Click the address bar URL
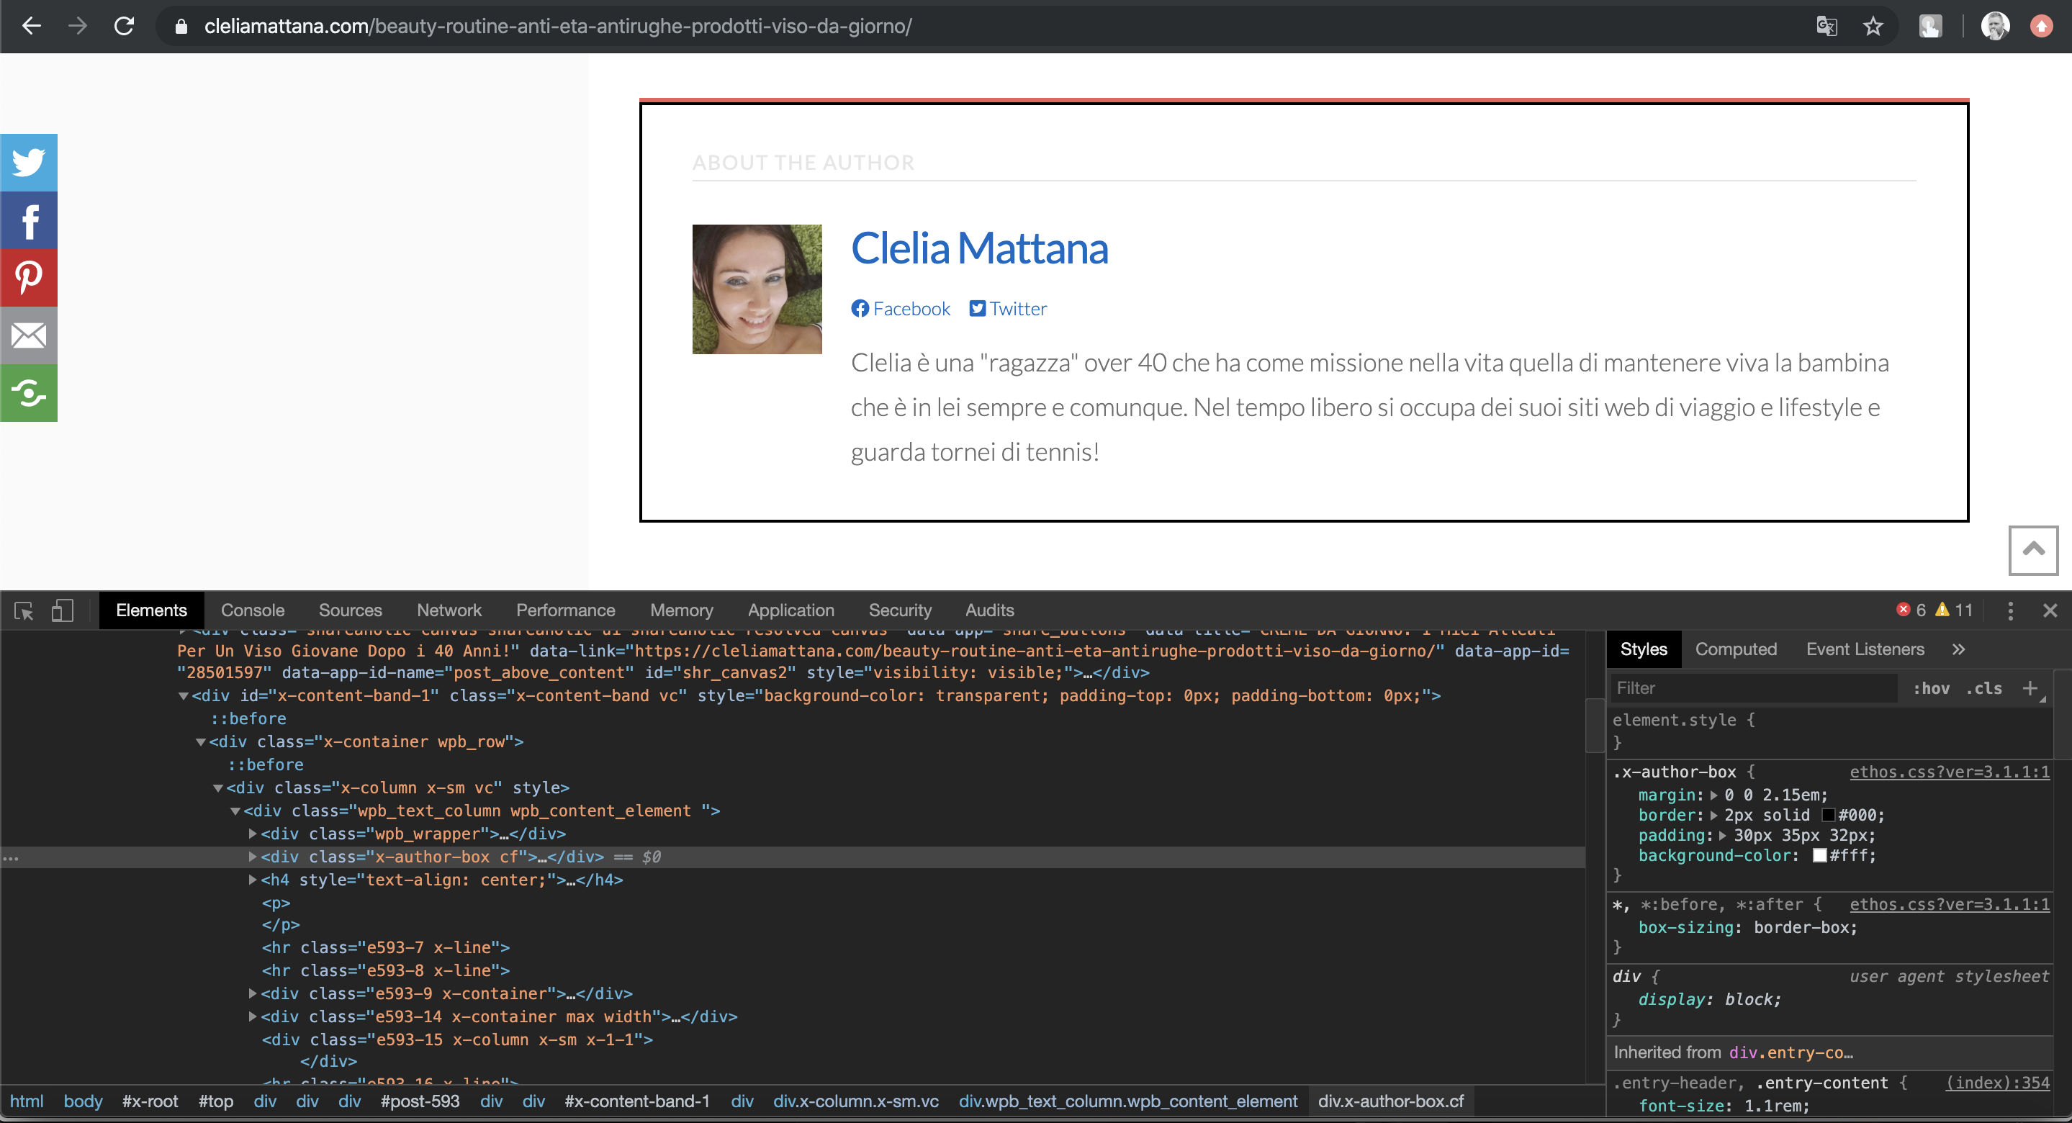The width and height of the screenshot is (2072, 1123). point(557,27)
